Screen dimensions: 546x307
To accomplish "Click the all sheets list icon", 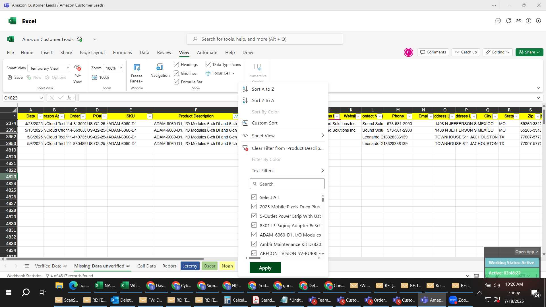I will pyautogui.click(x=27, y=266).
